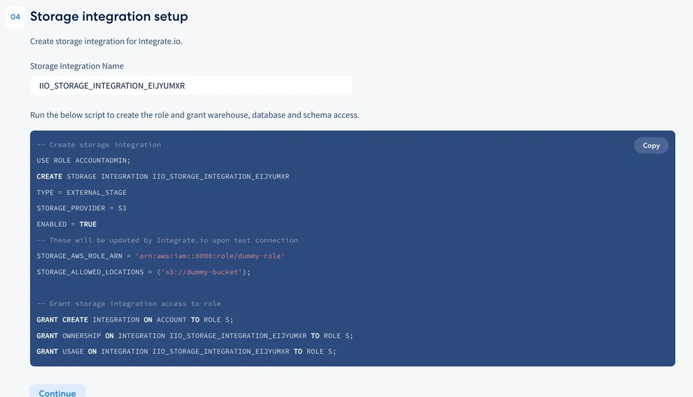Click the USE ROLE ACCOUNTADMIN line
The width and height of the screenshot is (693, 397).
pyautogui.click(x=83, y=160)
